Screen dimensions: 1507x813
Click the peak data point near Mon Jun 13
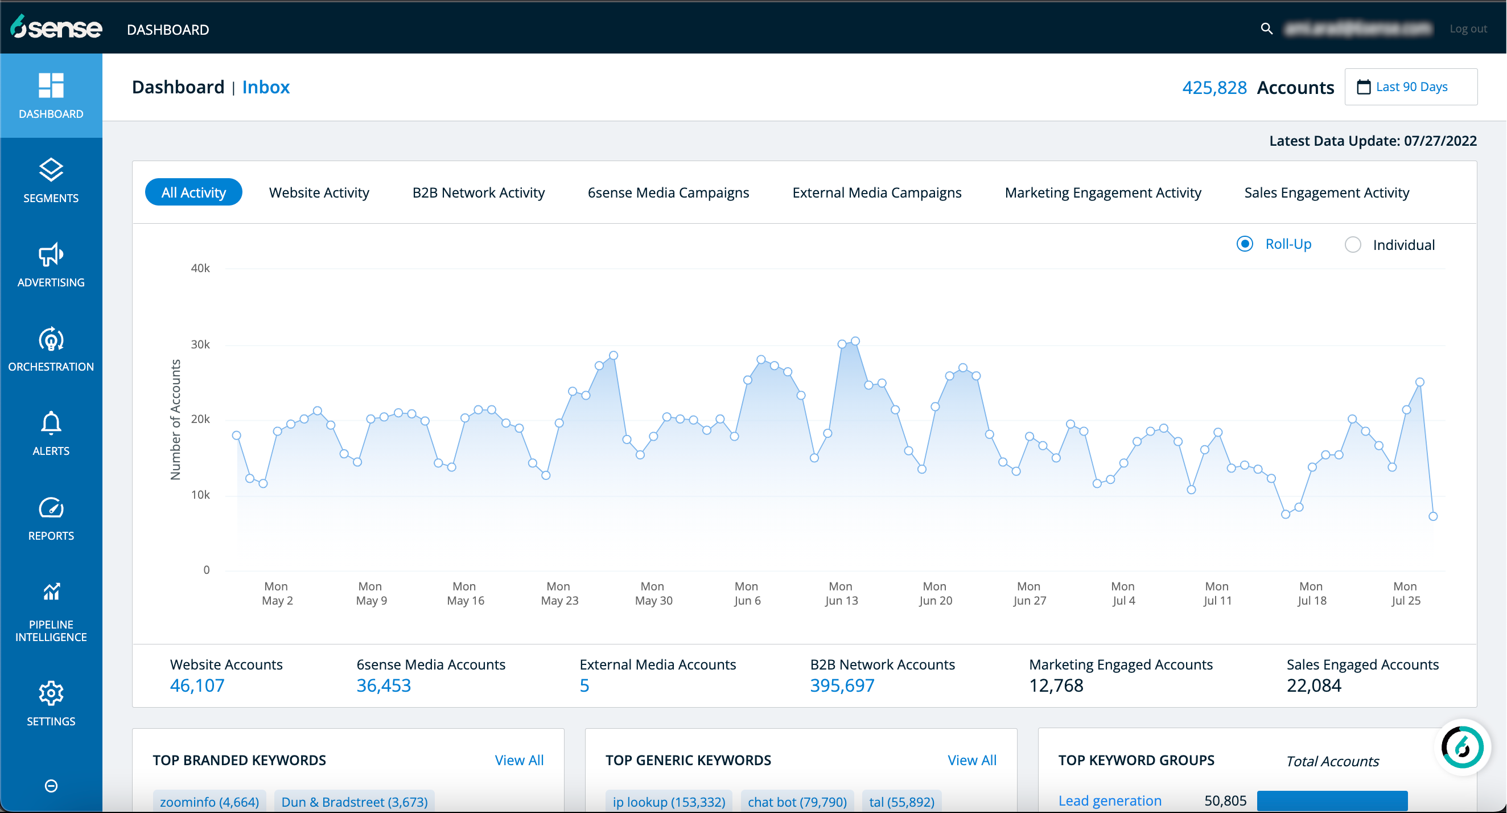point(855,340)
